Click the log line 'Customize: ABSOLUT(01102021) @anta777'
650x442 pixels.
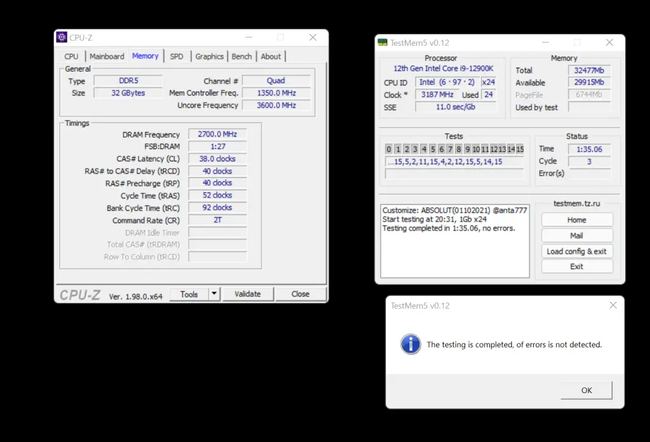454,210
